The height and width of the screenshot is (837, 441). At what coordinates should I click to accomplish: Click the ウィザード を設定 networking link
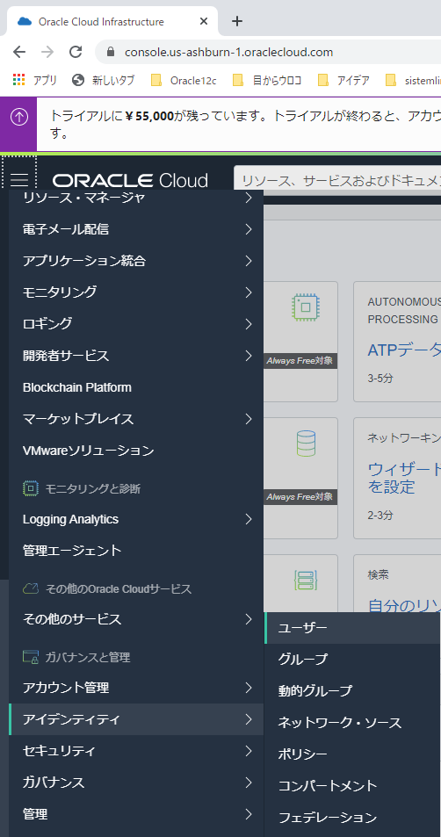tap(404, 479)
